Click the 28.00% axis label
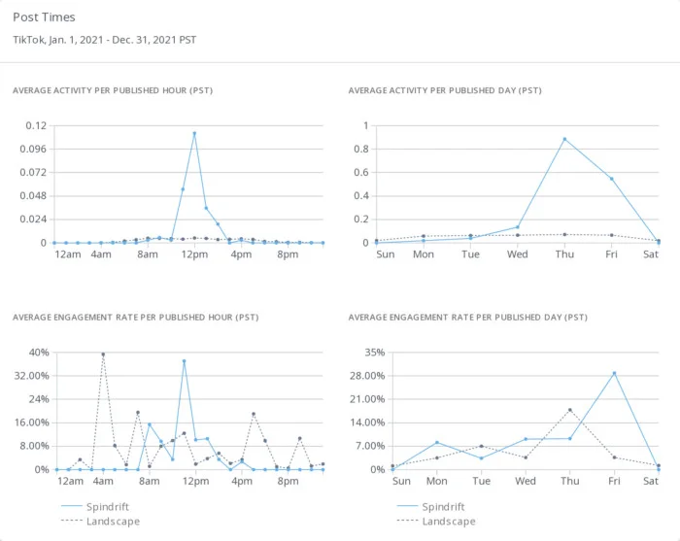This screenshot has height=541, width=680. tap(367, 376)
